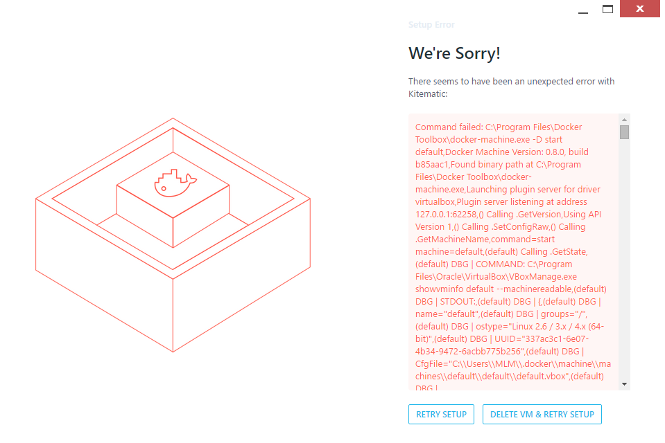Click the maximize window icon
This screenshot has width=665, height=443.
click(608, 9)
